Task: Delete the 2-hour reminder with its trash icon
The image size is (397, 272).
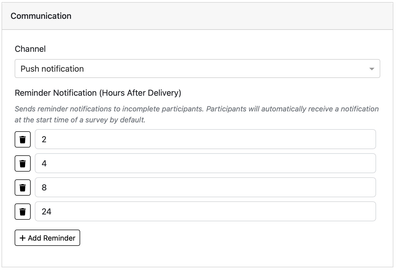Action: click(23, 139)
